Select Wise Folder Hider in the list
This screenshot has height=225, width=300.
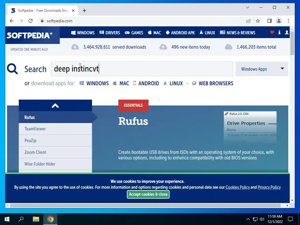(x=55, y=164)
